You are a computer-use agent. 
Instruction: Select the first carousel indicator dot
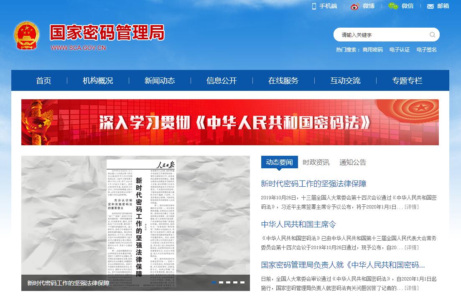click(214, 283)
